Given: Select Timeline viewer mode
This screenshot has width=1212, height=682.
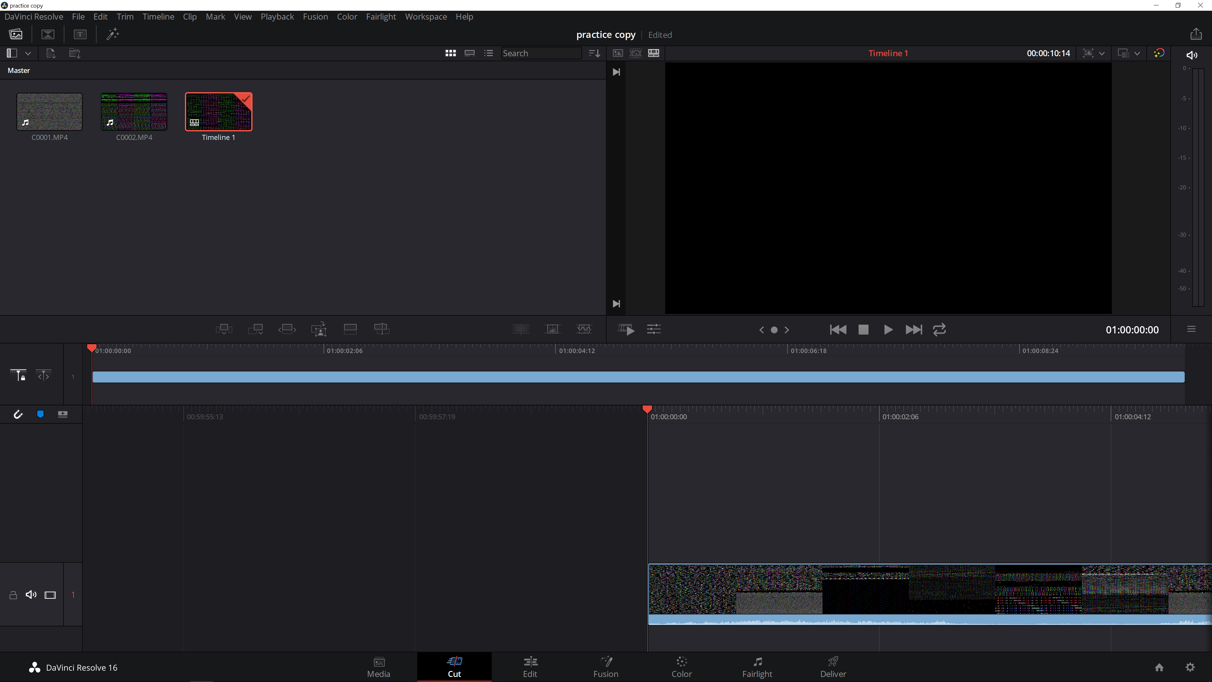Looking at the screenshot, I should (x=654, y=53).
